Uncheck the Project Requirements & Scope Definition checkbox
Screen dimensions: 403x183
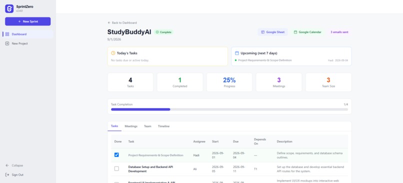[x=116, y=154]
